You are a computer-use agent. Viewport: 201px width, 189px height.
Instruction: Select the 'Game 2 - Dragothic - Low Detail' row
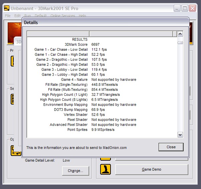(102, 59)
